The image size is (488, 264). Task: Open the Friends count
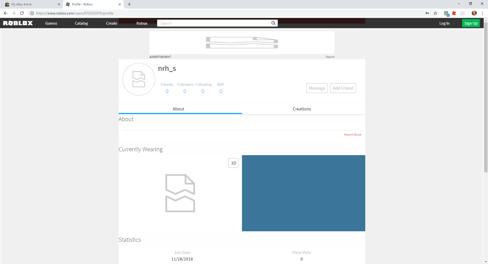click(x=167, y=91)
